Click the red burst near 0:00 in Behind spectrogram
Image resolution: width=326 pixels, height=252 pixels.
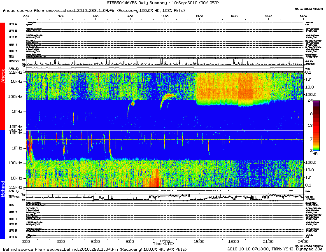click(x=29, y=152)
